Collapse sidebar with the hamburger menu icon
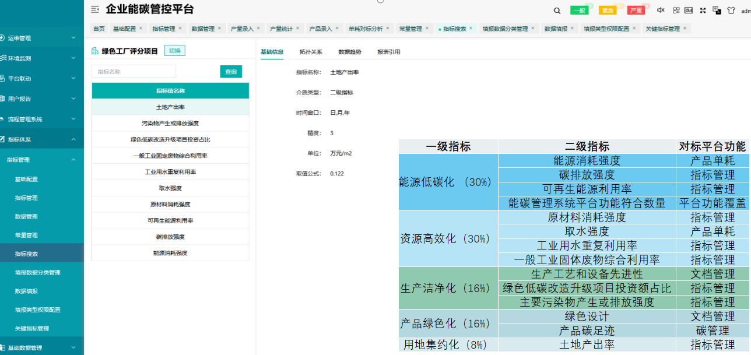751x355 pixels. coord(95,9)
